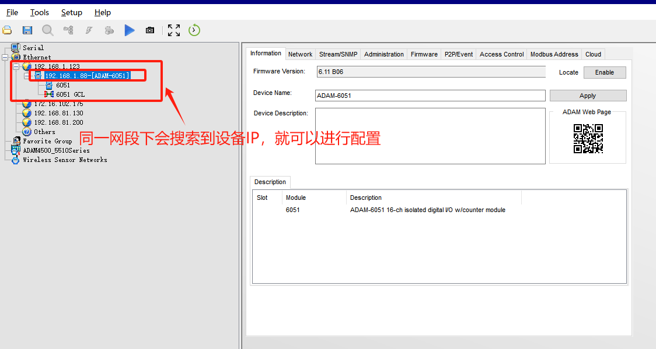Open the Tools menu
656x349 pixels.
[x=40, y=12]
